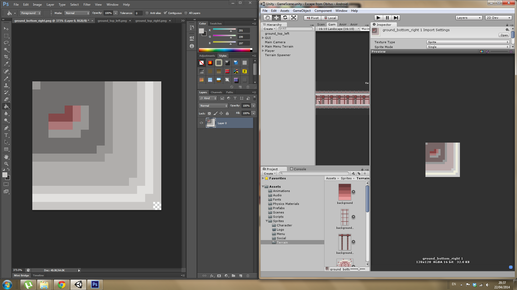The width and height of the screenshot is (517, 290).
Task: Open the Texture Type dropdown
Action: click(468, 42)
